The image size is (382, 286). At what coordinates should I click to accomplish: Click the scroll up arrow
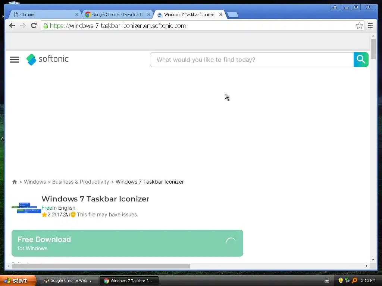point(373,36)
